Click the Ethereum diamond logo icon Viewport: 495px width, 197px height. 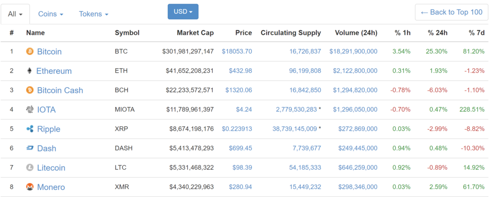coord(30,71)
